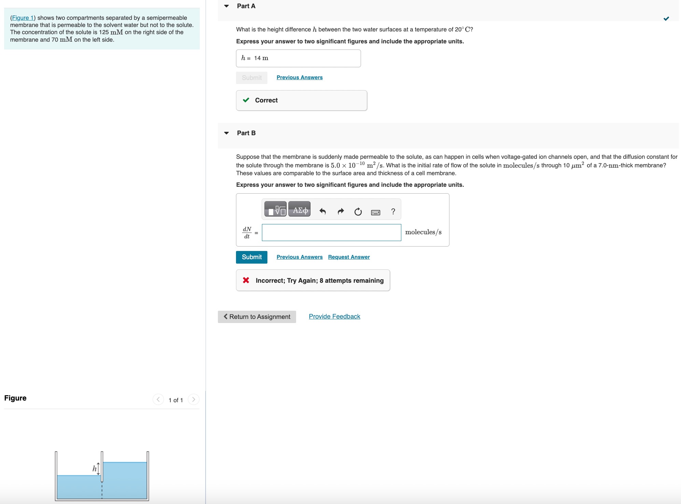Click the redo arrow in answer toolbar
This screenshot has height=504, width=681.
click(340, 212)
